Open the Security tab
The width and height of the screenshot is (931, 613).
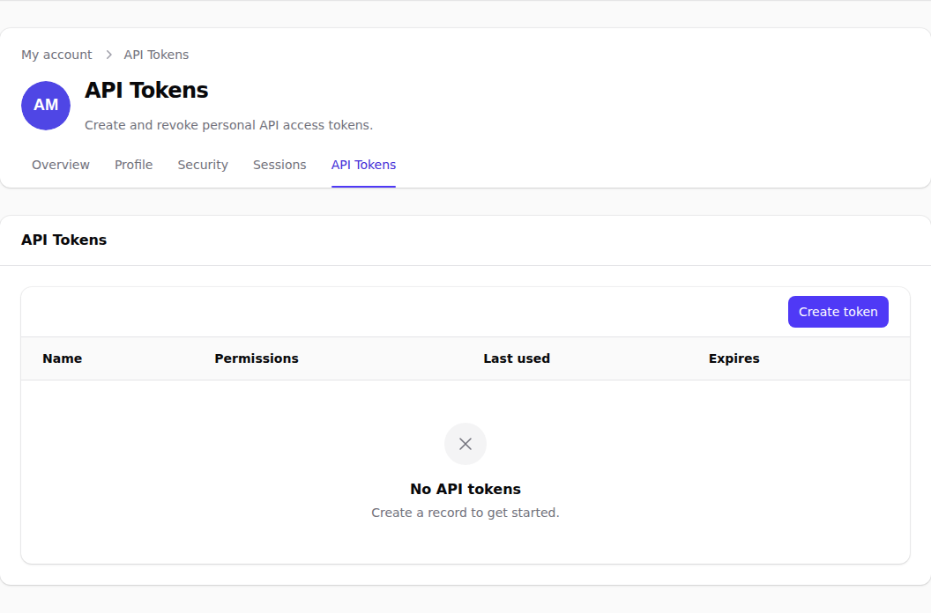(203, 165)
